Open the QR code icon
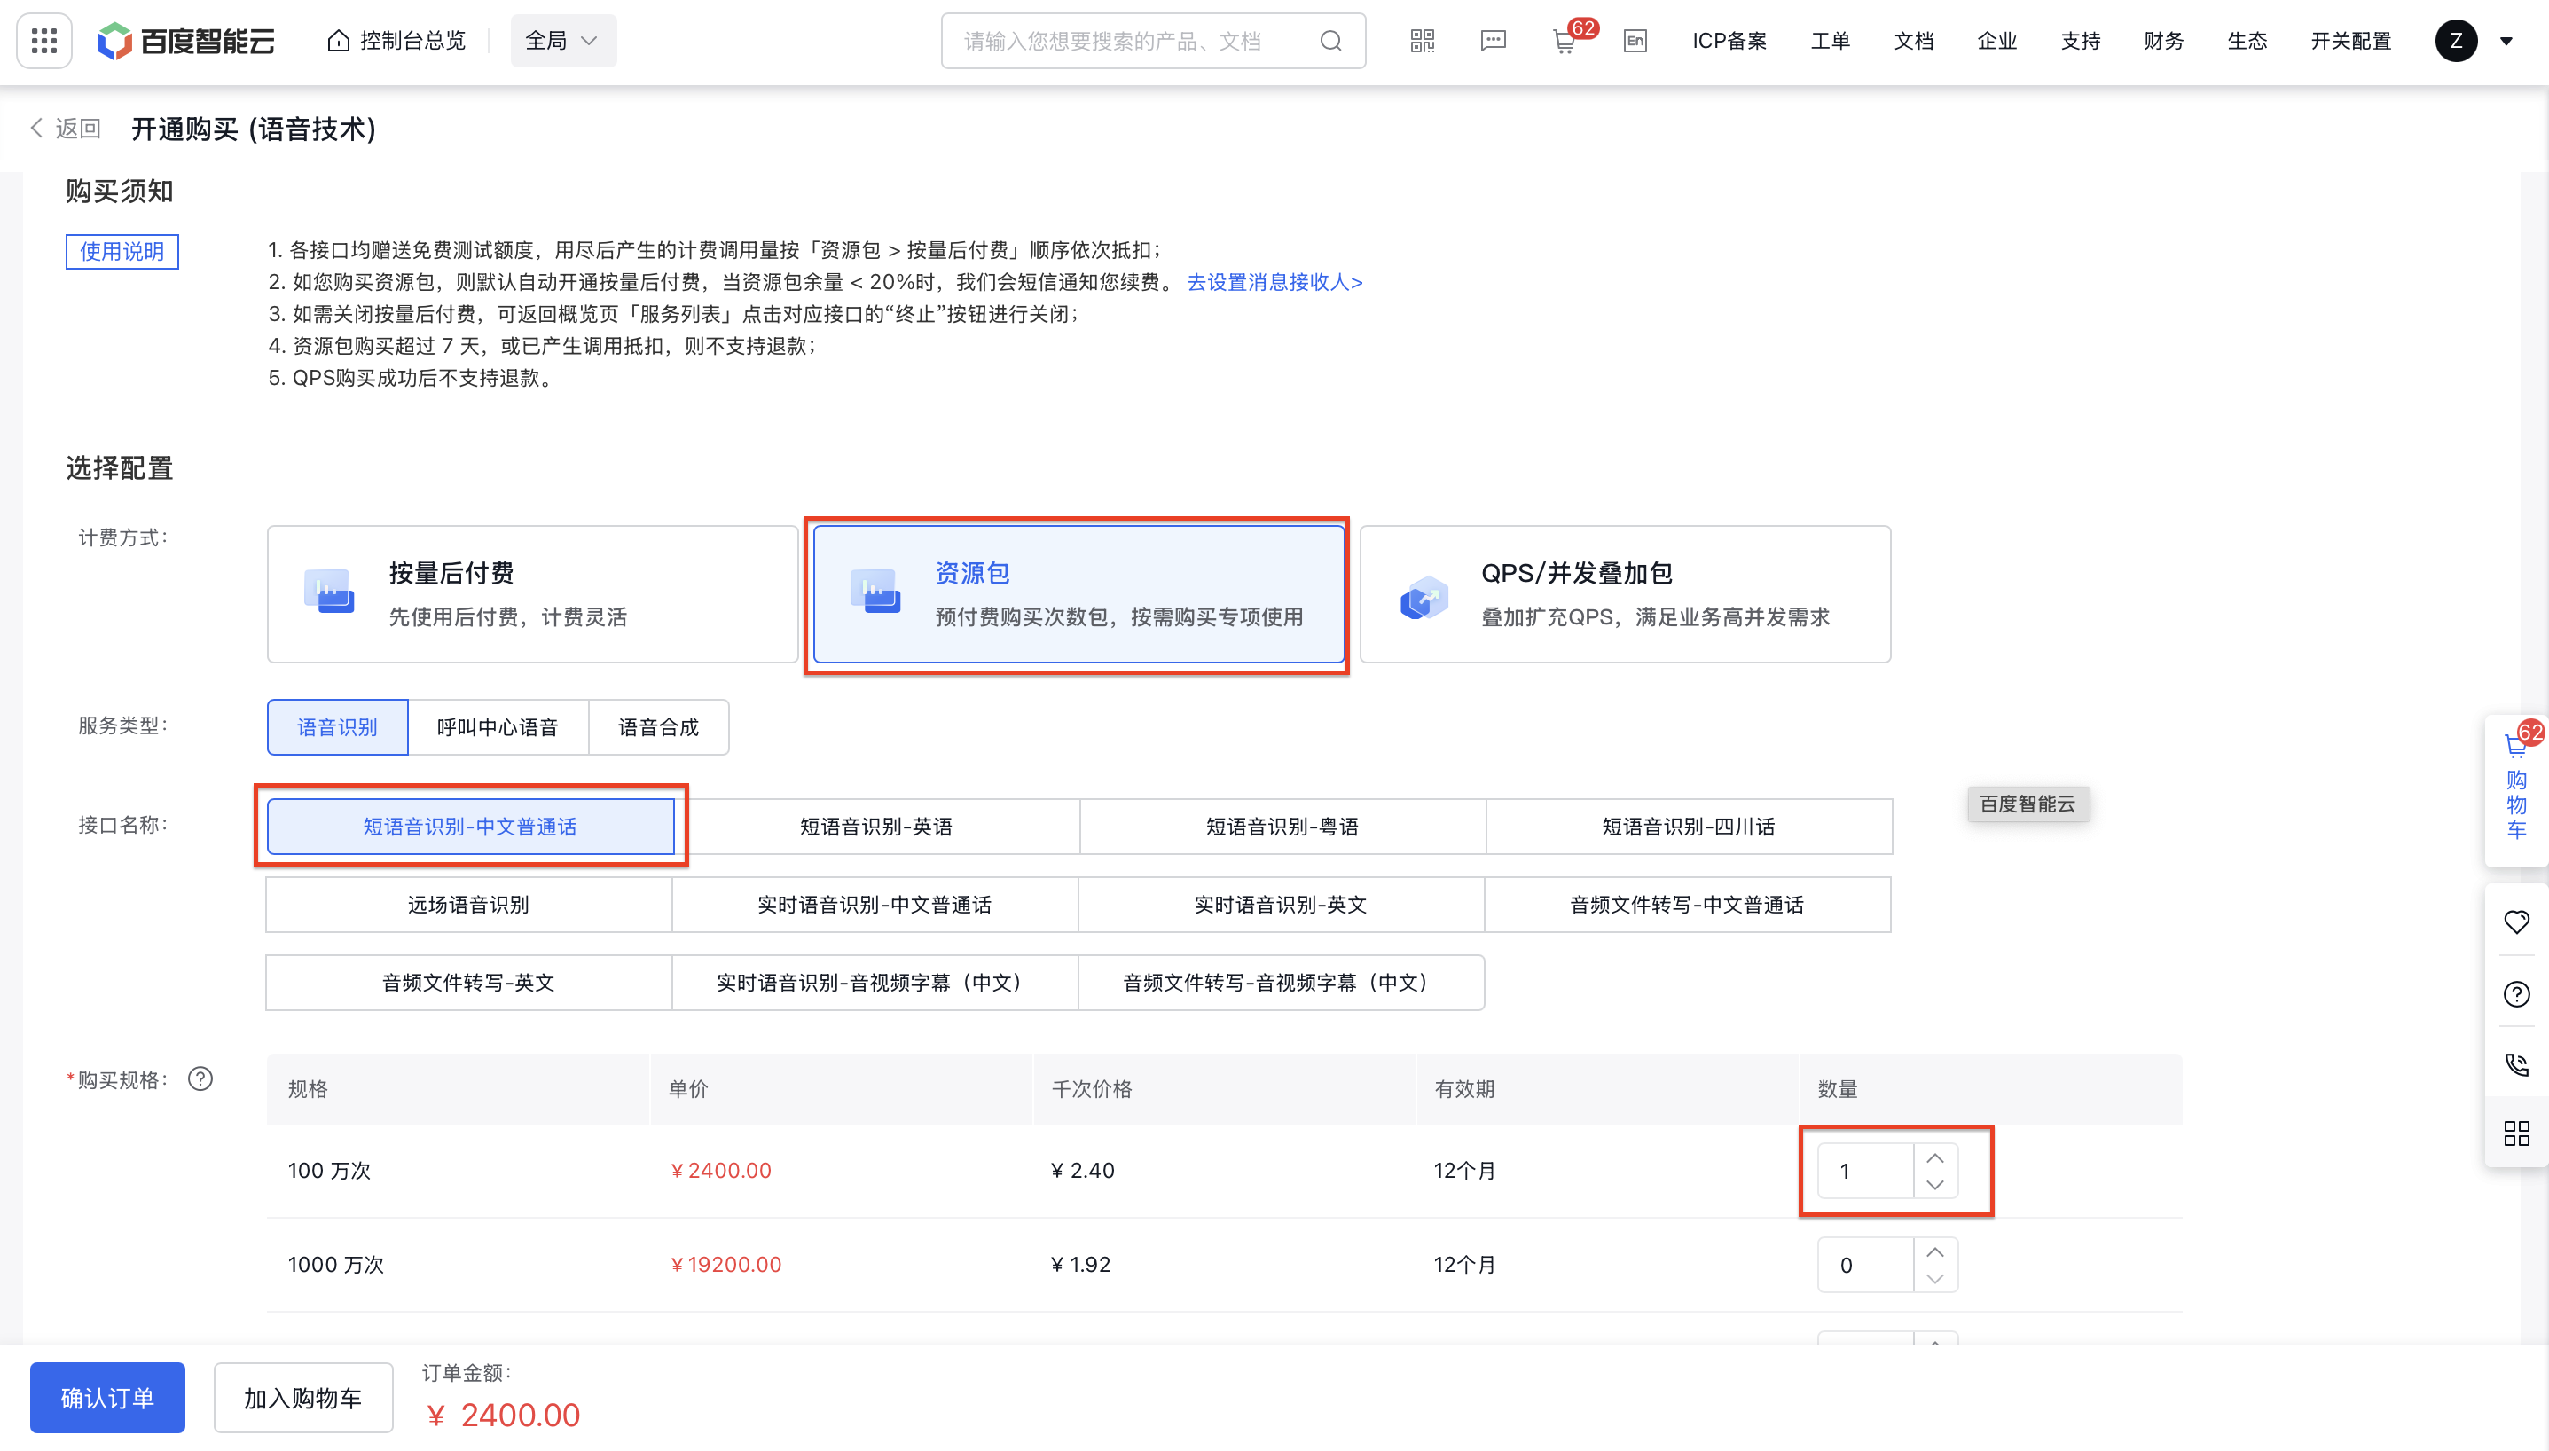The image size is (2549, 1451). tap(1422, 41)
